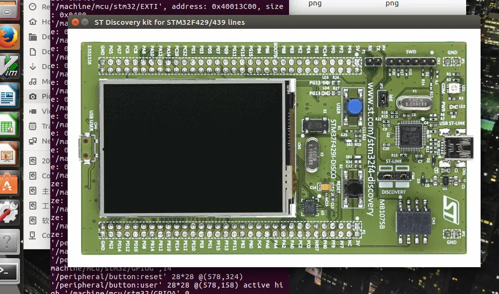Open LibreOffice Impress from the dock

coord(8,154)
